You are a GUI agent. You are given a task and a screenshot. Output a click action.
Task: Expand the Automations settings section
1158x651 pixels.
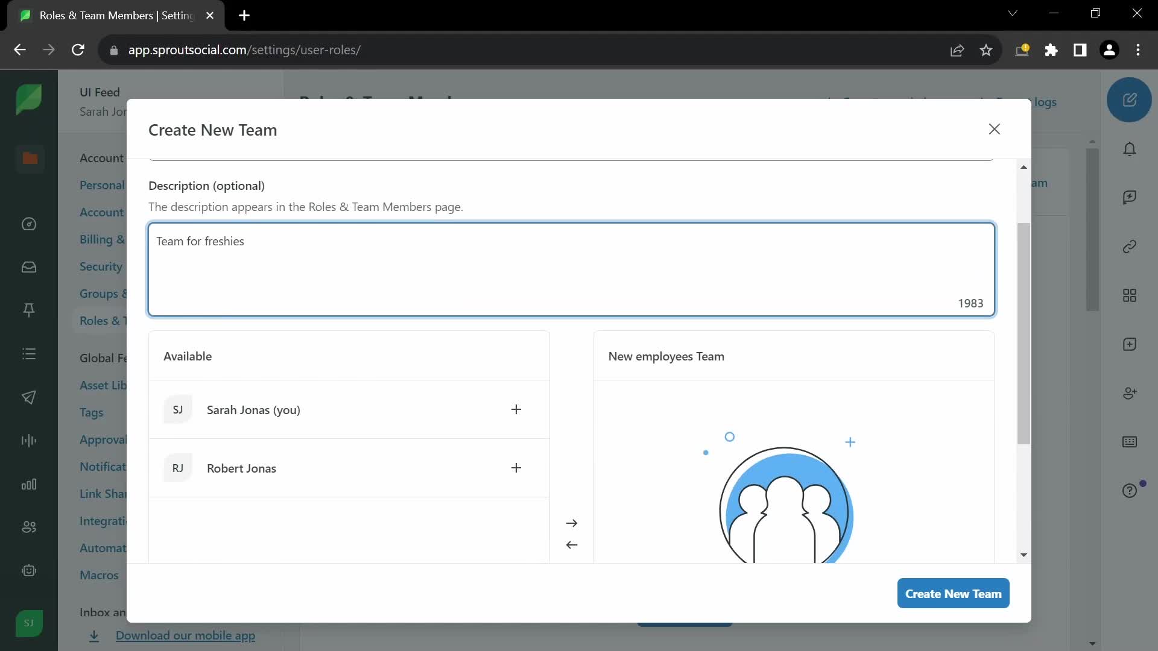(x=103, y=547)
